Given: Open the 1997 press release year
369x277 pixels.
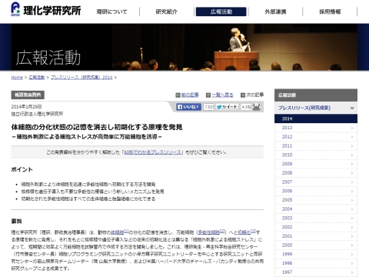Looking at the screenshot, I should (x=316, y=272).
